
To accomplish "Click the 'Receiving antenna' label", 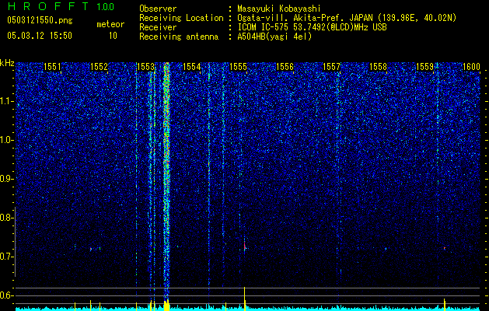I will point(179,37).
